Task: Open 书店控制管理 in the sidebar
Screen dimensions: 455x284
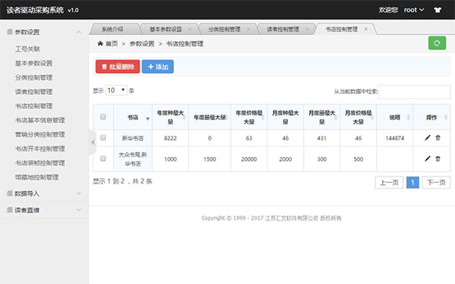Action: (x=34, y=106)
